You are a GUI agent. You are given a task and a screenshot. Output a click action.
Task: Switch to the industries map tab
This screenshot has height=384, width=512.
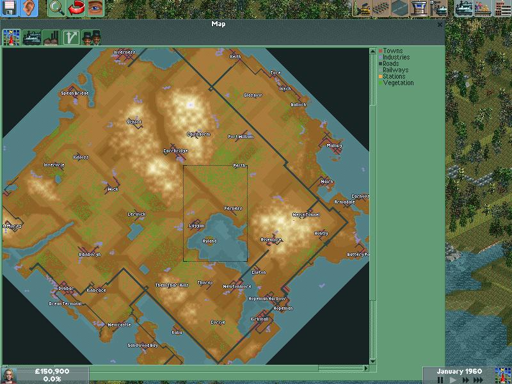tap(51, 37)
